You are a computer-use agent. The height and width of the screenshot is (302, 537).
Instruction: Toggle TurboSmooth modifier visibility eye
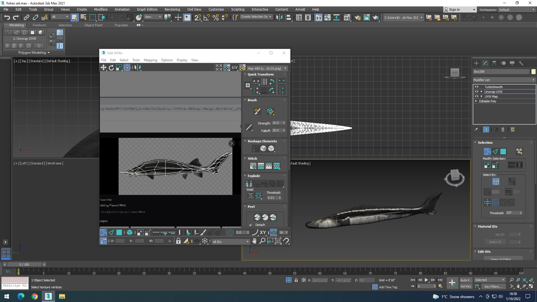point(477,87)
